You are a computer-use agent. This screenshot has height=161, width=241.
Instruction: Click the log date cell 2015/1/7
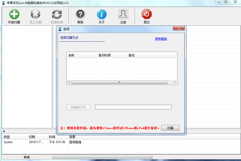36,142
